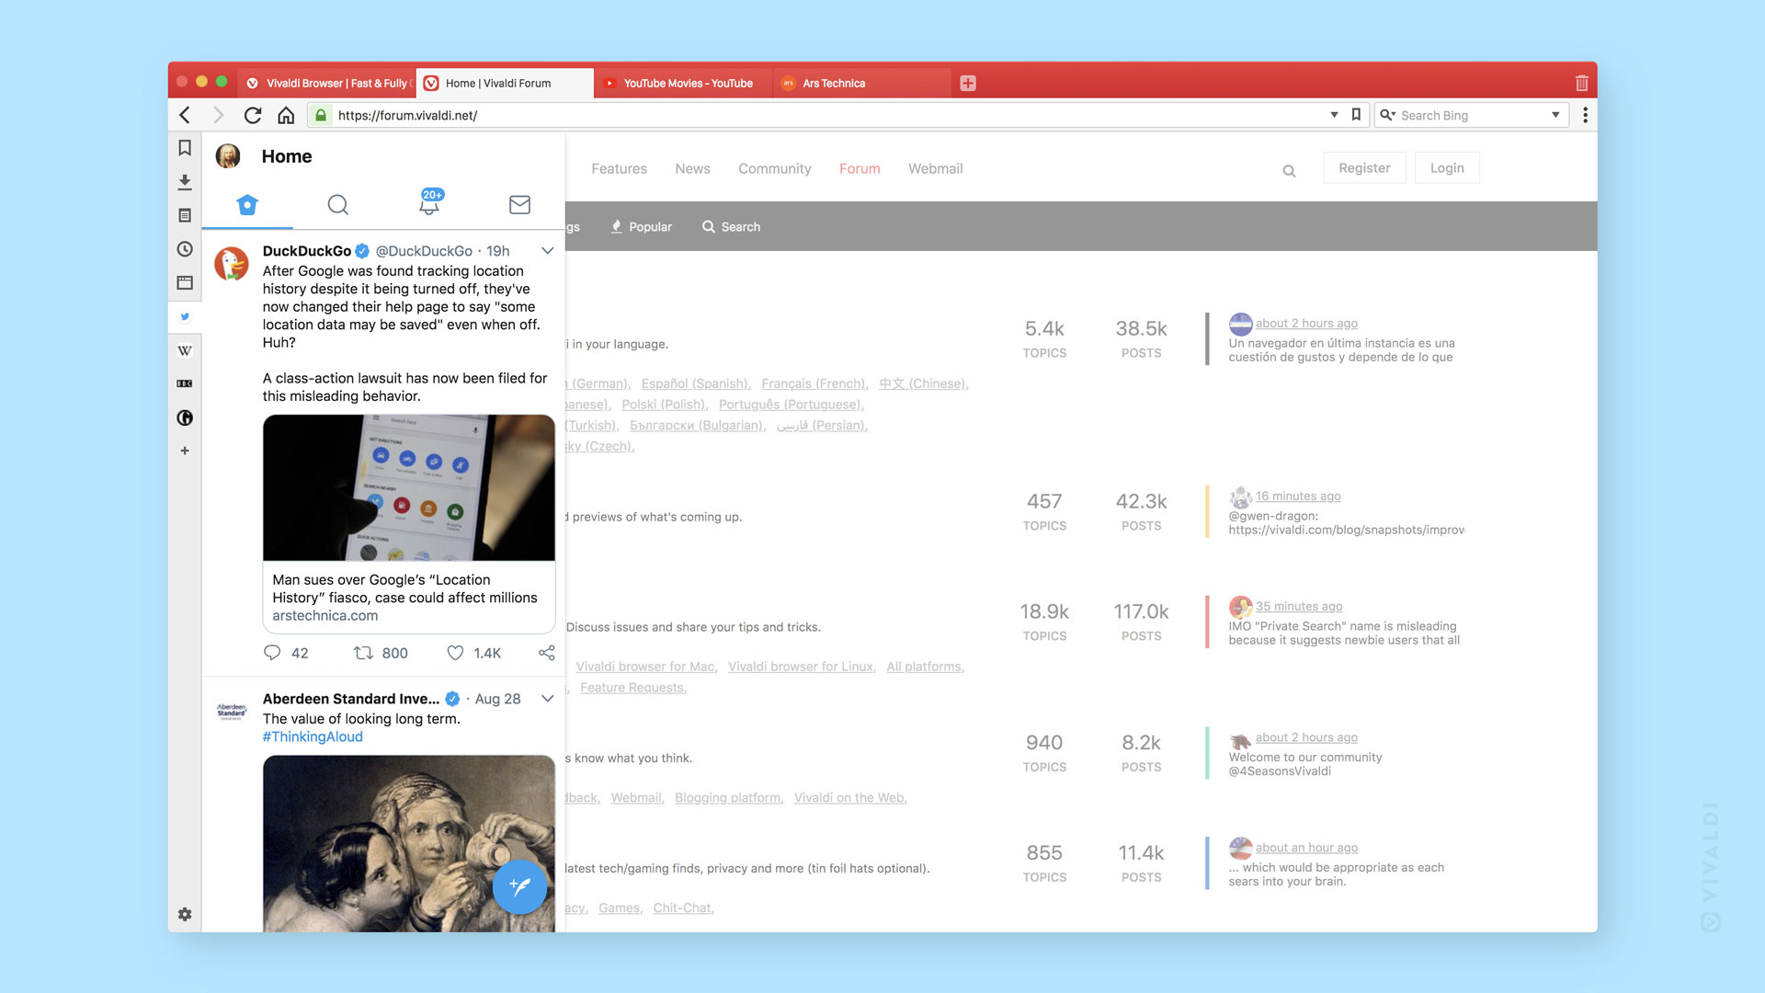This screenshot has height=993, width=1765.
Task: Toggle the Twitter home feed icon
Action: click(248, 204)
